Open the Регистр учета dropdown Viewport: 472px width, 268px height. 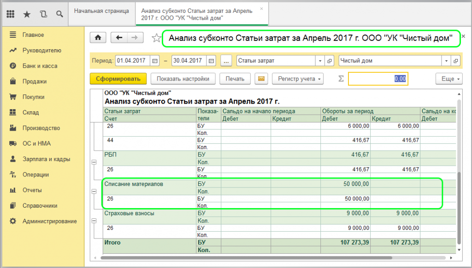pos(298,79)
